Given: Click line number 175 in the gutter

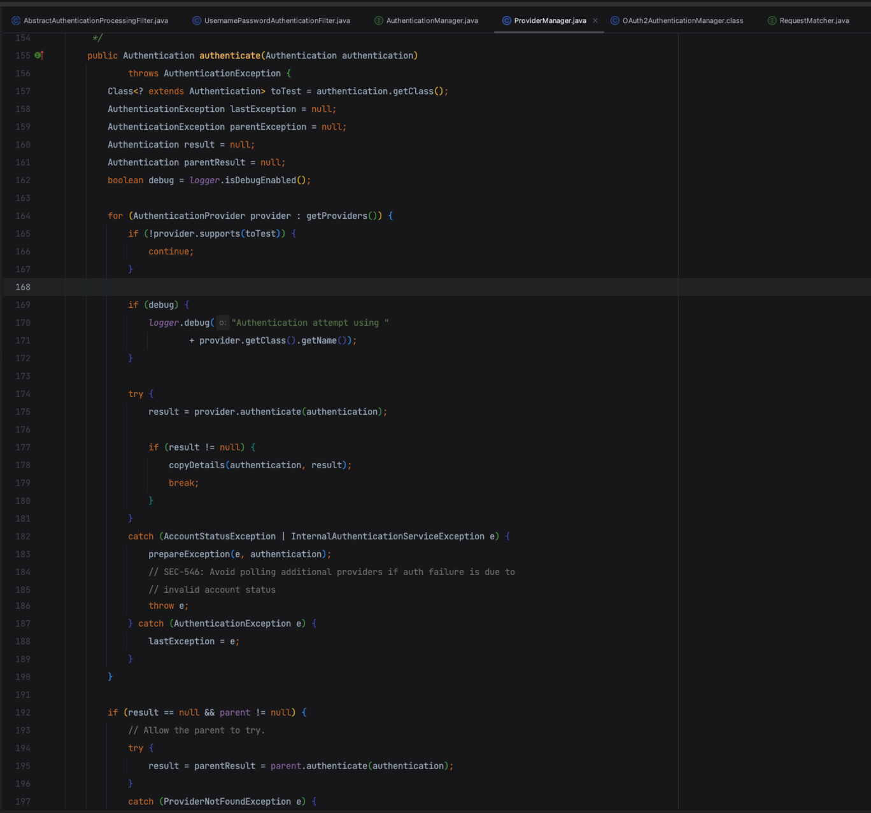Looking at the screenshot, I should coord(23,412).
